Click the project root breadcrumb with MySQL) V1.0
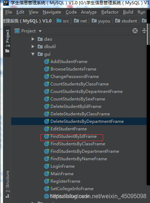 27,21
